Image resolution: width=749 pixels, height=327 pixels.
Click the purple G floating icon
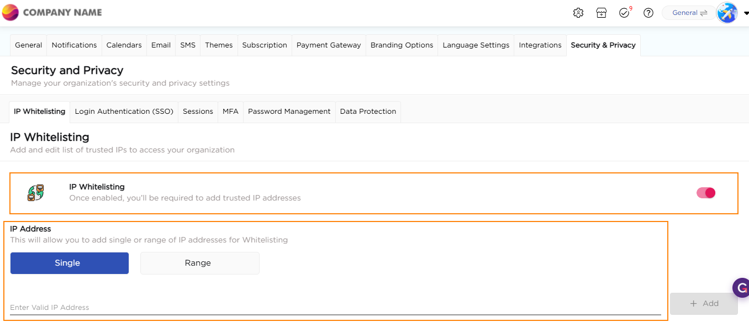(x=740, y=288)
